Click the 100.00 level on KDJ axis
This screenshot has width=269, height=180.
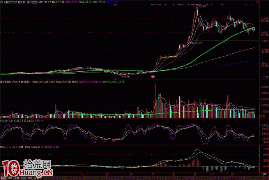pyautogui.click(x=265, y=125)
